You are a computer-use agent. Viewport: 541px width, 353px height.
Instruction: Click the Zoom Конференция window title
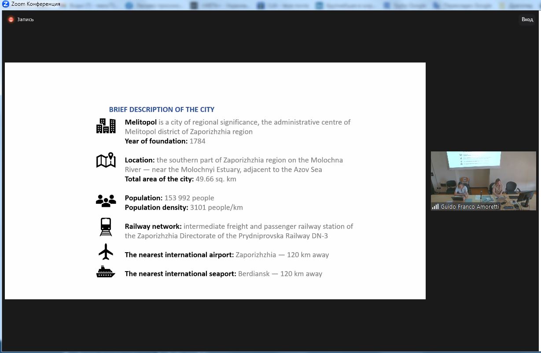(36, 4)
